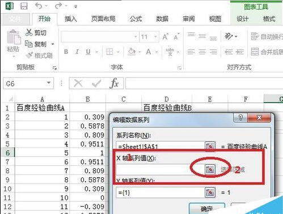Open the 公式 ribbon tab

click(x=136, y=19)
